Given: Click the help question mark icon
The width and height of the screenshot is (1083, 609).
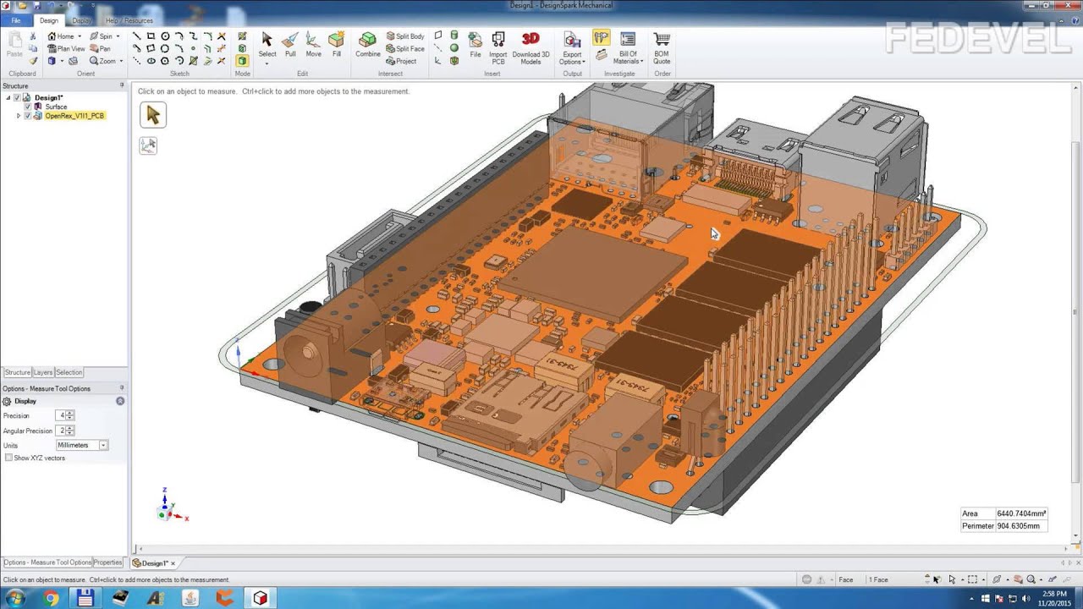Looking at the screenshot, I should 1075,20.
